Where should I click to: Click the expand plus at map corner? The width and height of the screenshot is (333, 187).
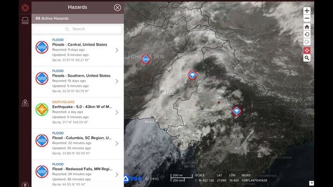pyautogui.click(x=311, y=183)
